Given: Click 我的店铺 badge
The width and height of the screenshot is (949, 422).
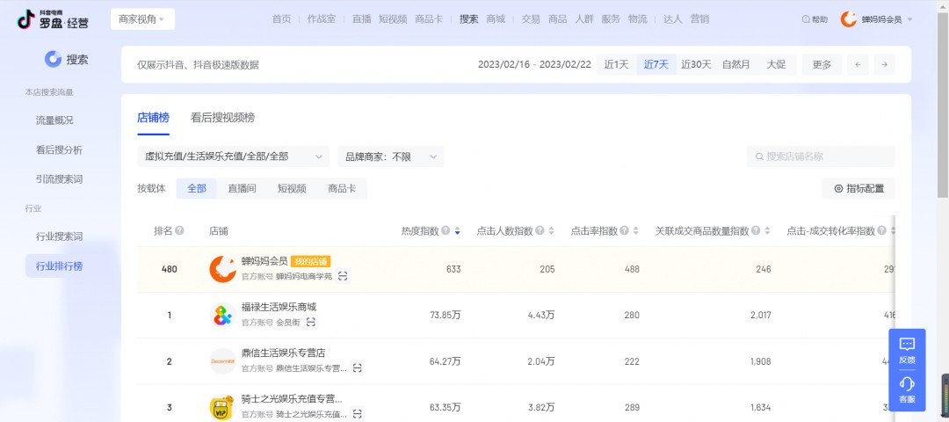Looking at the screenshot, I should [310, 262].
